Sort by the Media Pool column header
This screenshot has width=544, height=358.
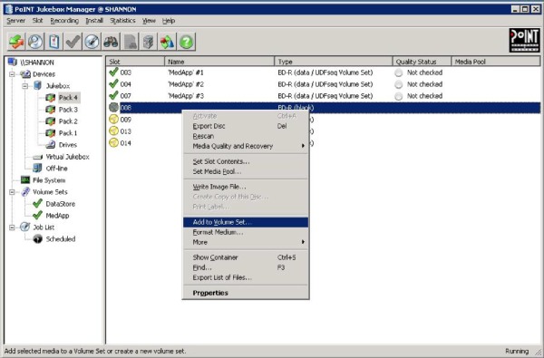(496, 62)
